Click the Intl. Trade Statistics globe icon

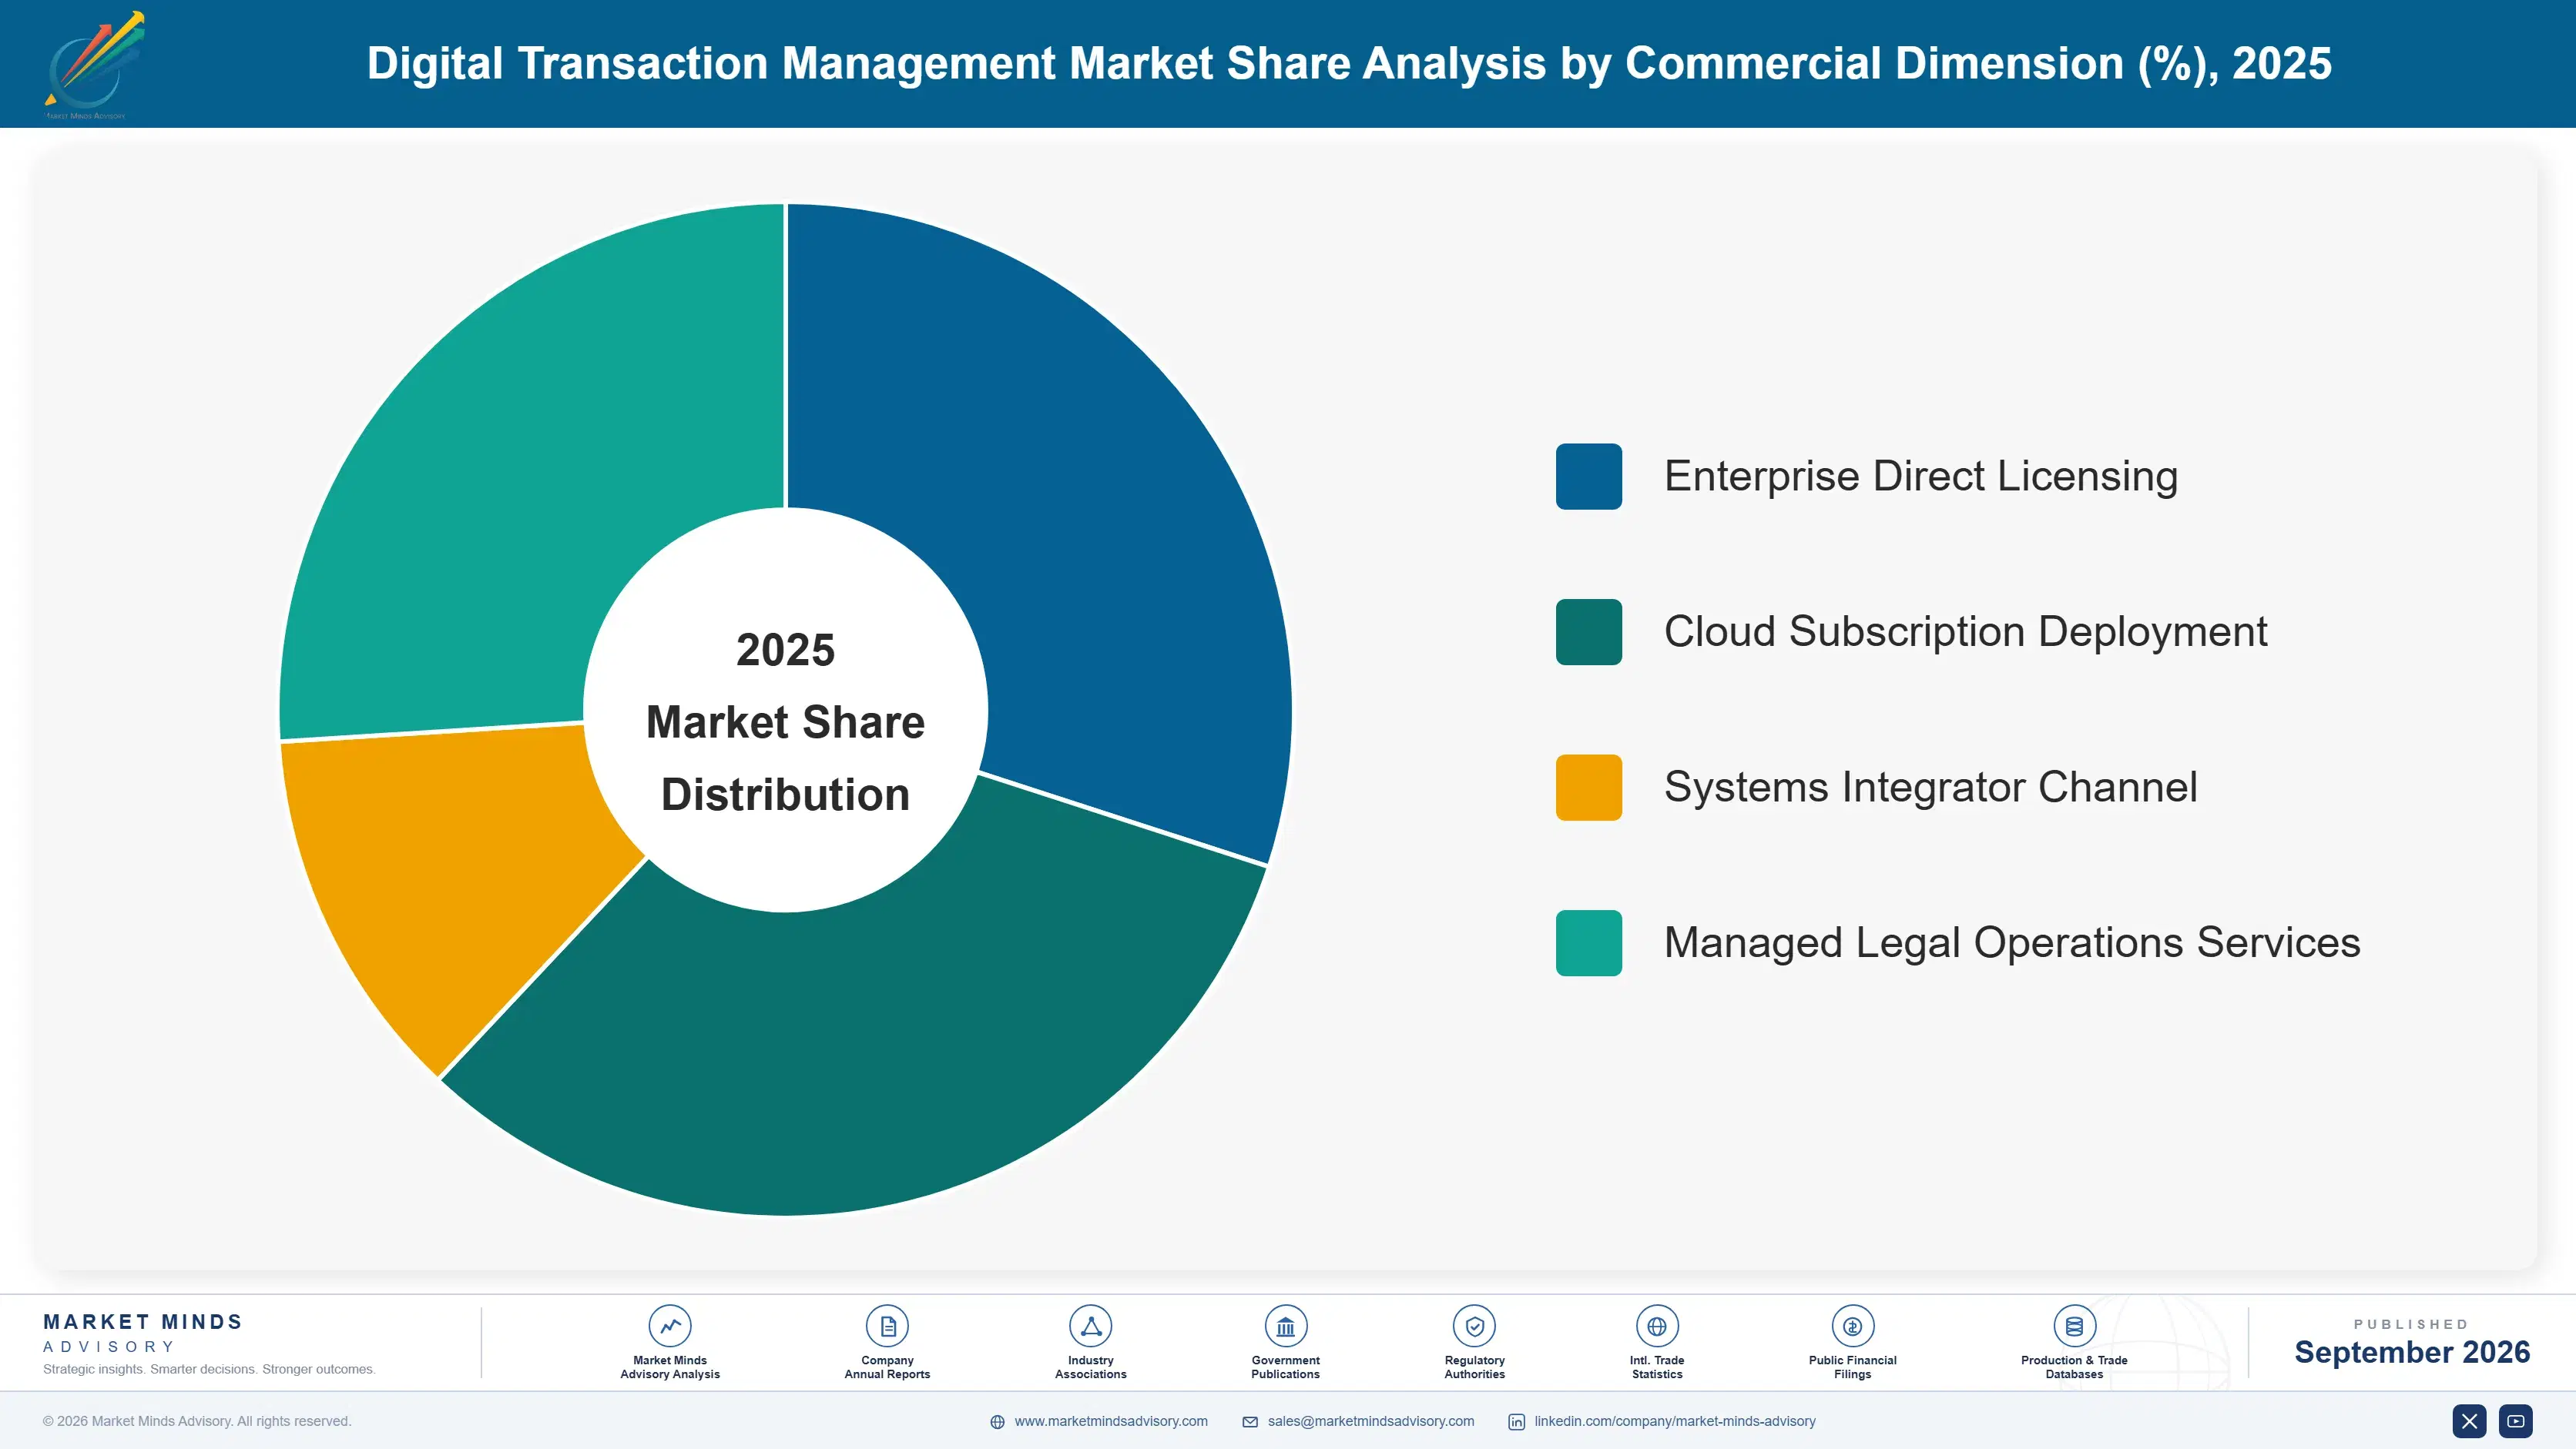coord(1657,1326)
